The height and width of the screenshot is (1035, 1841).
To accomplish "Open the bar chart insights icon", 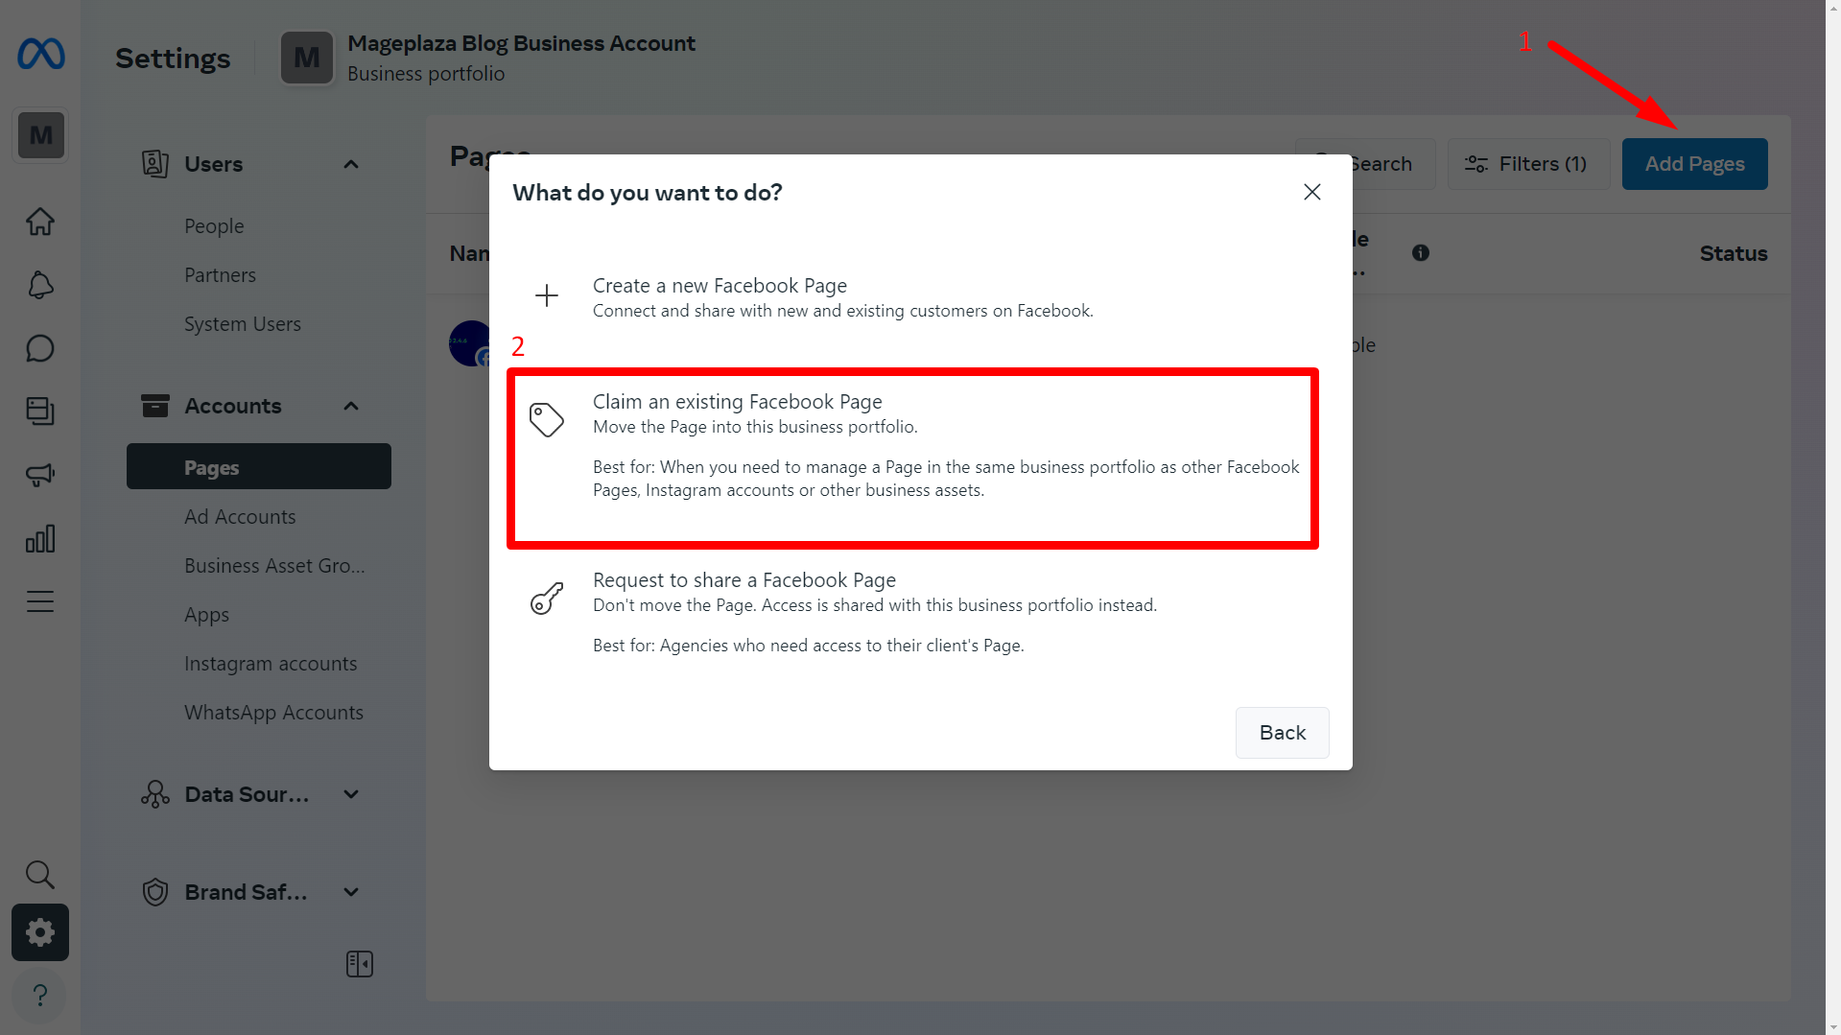I will [x=40, y=538].
